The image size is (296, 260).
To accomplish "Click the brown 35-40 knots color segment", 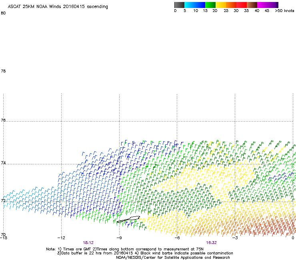I will point(252,5).
